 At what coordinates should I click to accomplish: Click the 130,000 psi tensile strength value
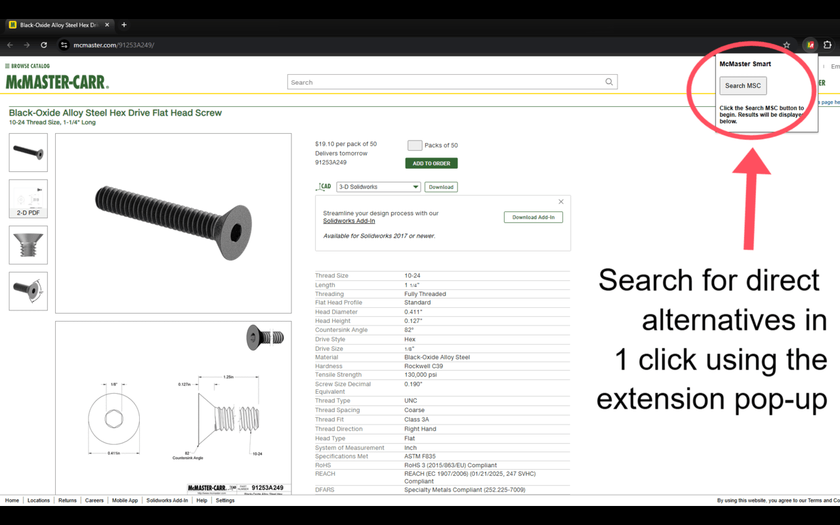(x=421, y=375)
